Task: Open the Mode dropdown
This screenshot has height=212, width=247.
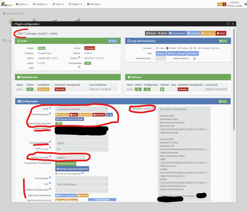Action: 82,109
